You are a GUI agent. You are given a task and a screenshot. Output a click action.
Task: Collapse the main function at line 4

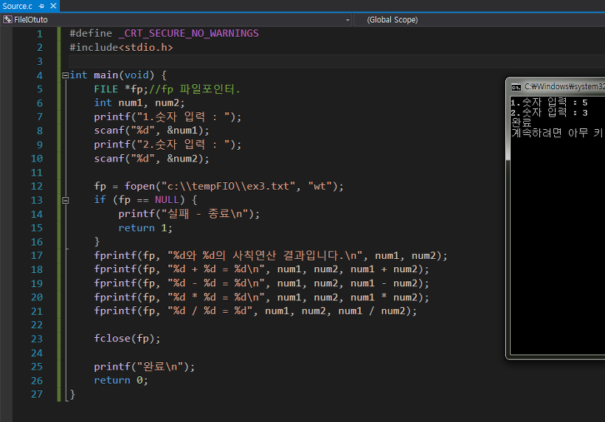click(65, 75)
